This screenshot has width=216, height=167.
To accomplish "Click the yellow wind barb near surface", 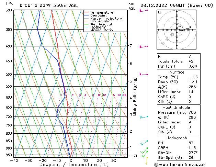I will (x=147, y=158).
